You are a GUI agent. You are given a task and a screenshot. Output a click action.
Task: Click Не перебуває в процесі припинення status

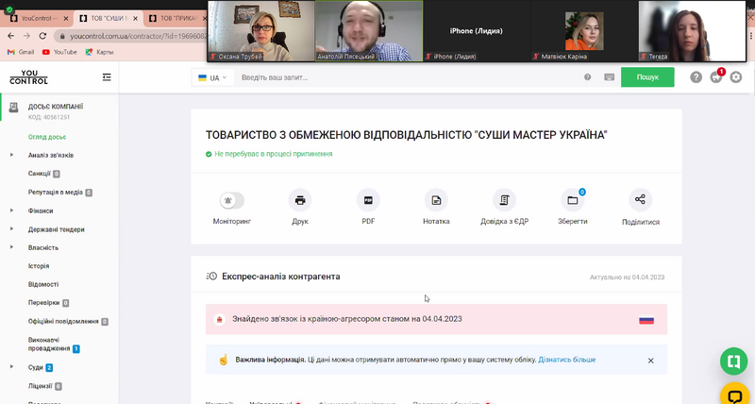269,154
